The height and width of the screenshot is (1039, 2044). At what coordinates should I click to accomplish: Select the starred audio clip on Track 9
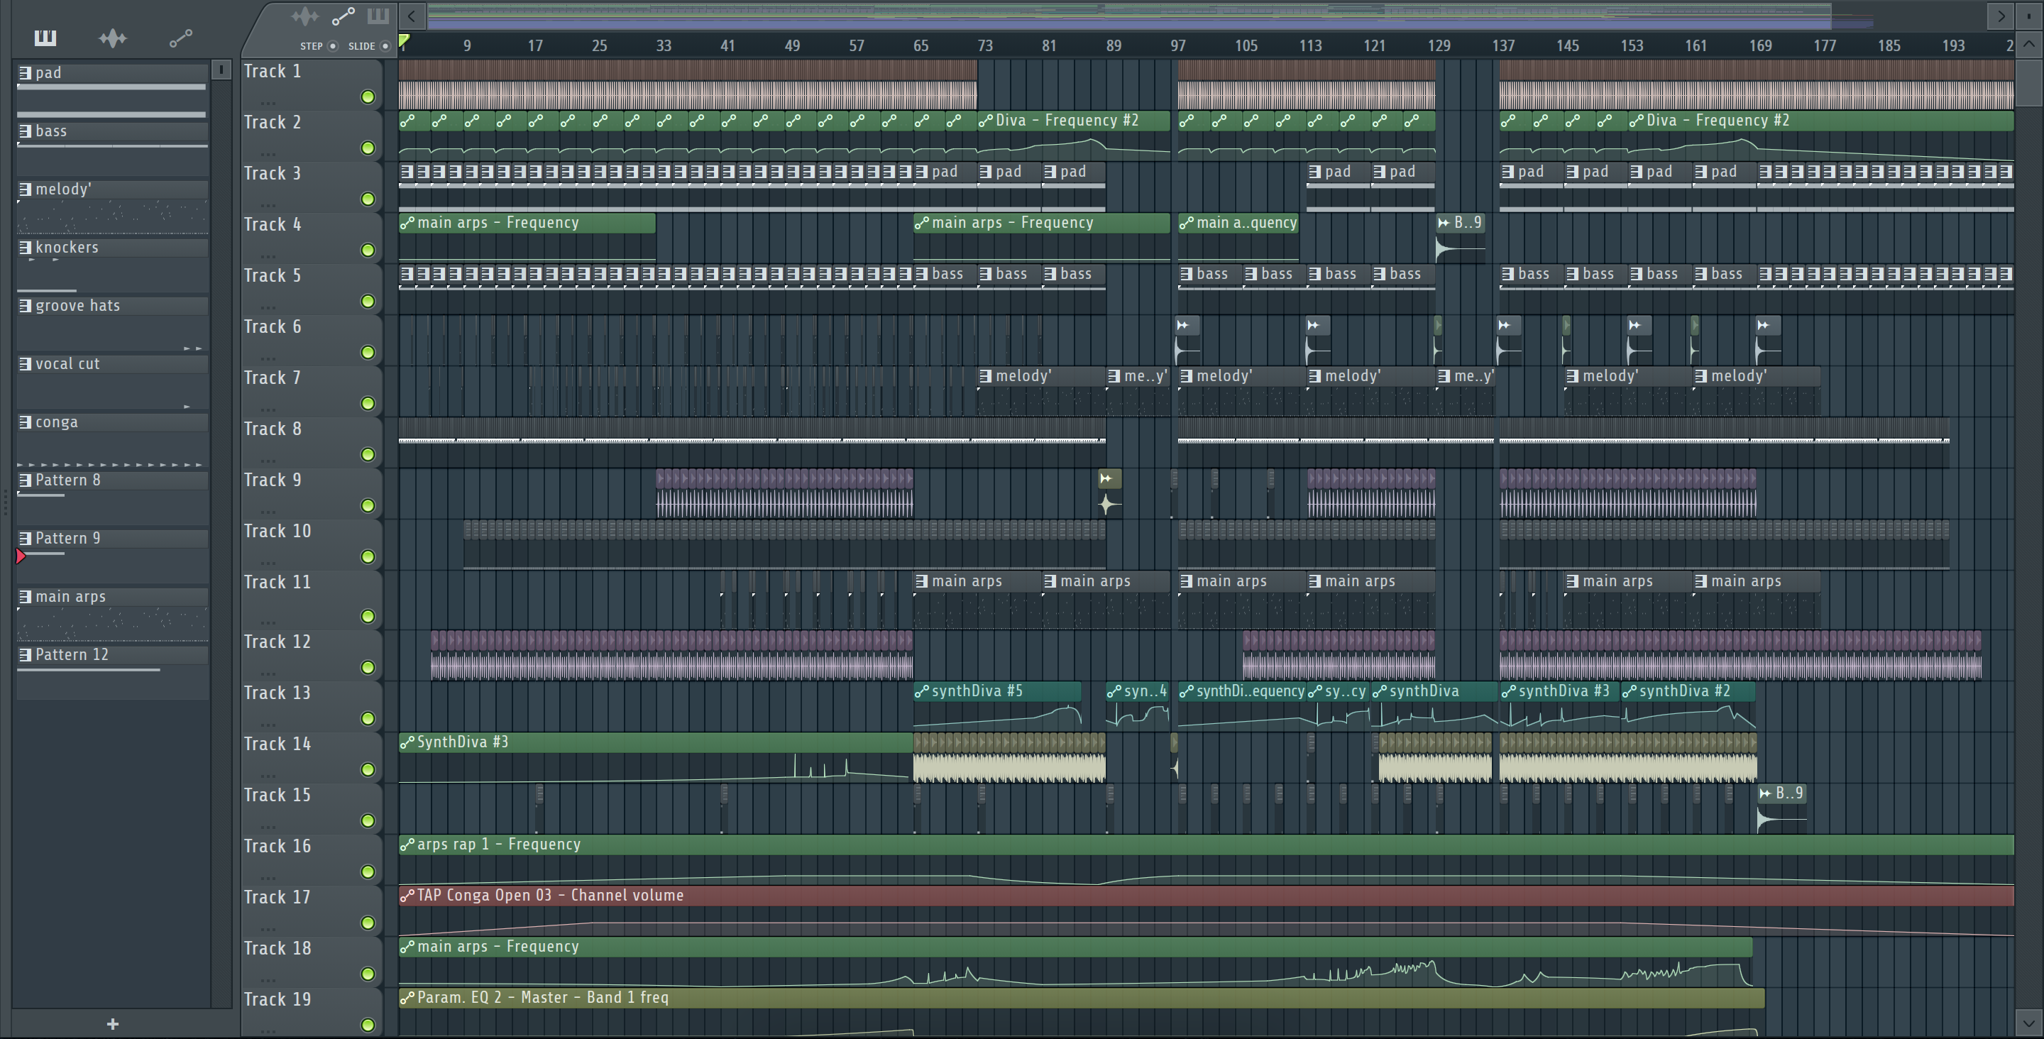point(1109,493)
